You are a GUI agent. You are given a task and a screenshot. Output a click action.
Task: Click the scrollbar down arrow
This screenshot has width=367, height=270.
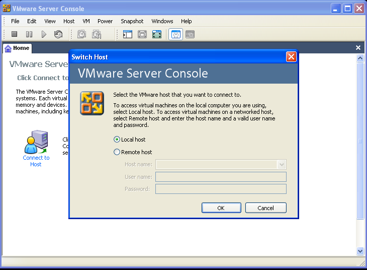point(360,251)
